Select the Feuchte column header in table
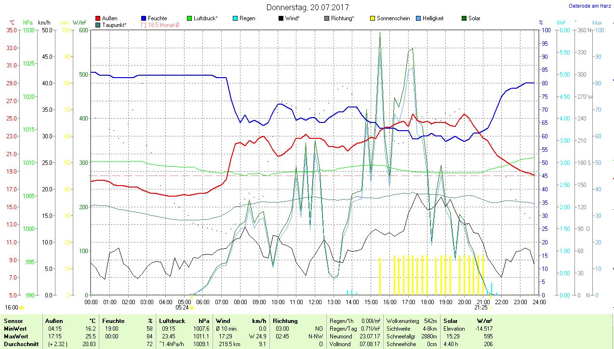Viewport: 614px width, 349px height. (113, 321)
